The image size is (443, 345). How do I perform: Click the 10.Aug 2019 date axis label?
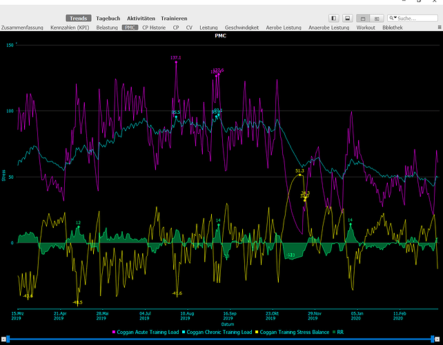[x=187, y=316]
